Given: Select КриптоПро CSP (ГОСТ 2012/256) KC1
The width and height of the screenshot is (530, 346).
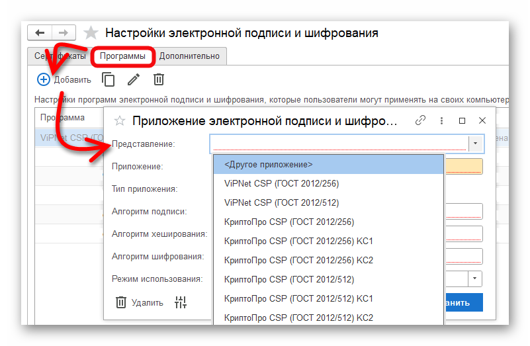Looking at the screenshot, I should coord(328,241).
